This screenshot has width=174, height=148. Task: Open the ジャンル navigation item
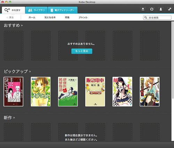coord(83,17)
